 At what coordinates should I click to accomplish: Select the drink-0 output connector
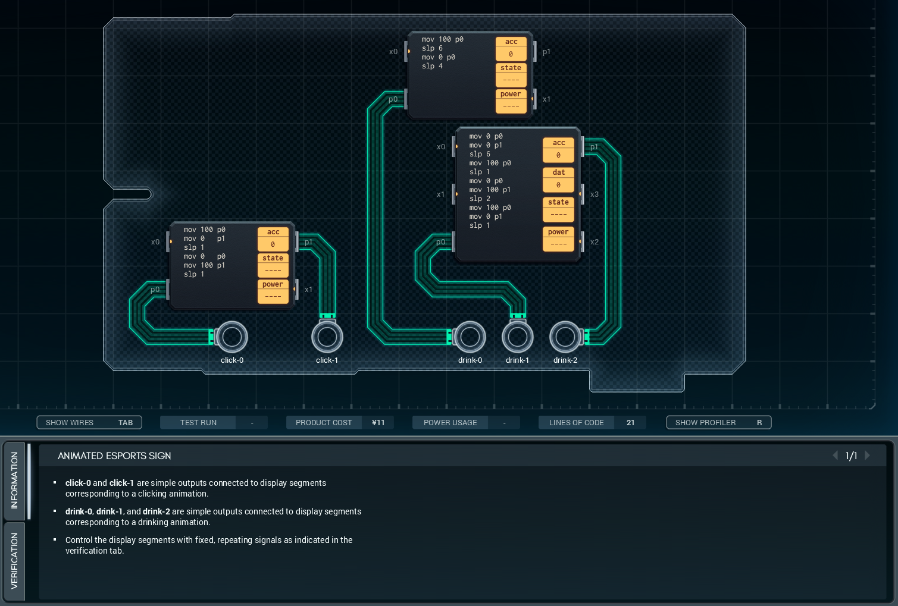click(470, 337)
